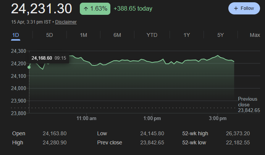Screen dimensions: 265x155
Task: Click the 52-wk high value 26,373.20
Action: click(238, 133)
